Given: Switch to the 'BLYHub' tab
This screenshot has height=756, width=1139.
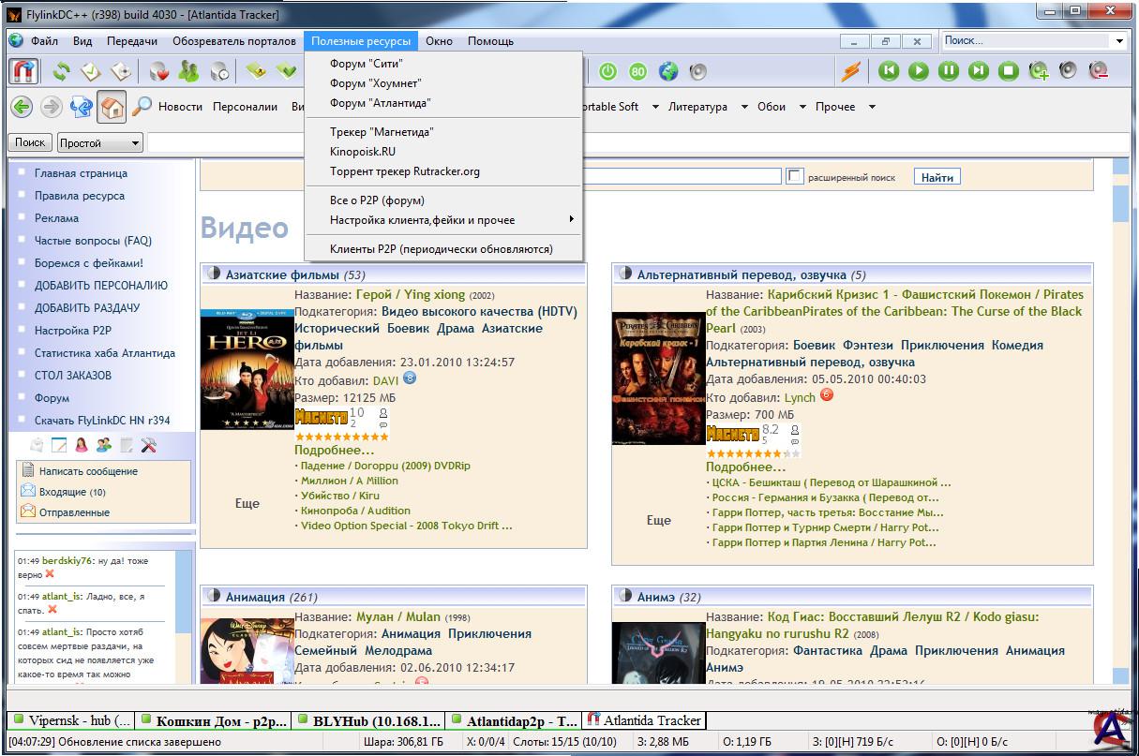Looking at the screenshot, I should tap(368, 720).
